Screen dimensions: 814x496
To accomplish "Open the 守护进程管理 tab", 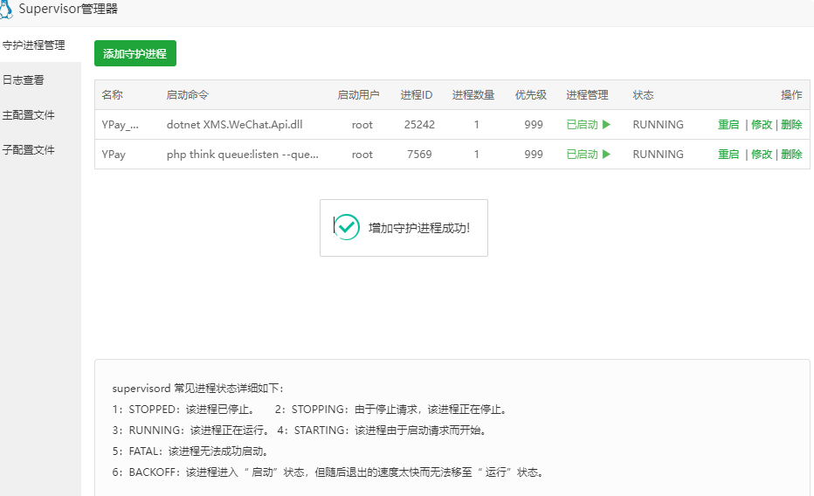I will pyautogui.click(x=34, y=45).
